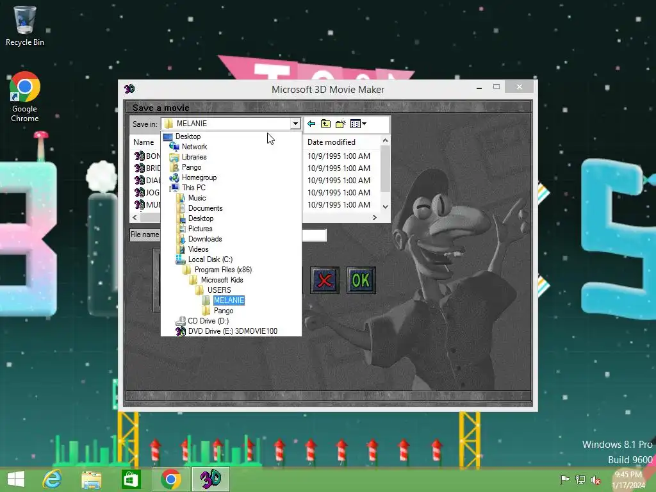Click the file list scroll down arrow
Screen dimensions: 656x492
(x=385, y=207)
